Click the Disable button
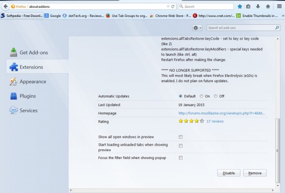Screen dimensions: 285x193 [228, 173]
